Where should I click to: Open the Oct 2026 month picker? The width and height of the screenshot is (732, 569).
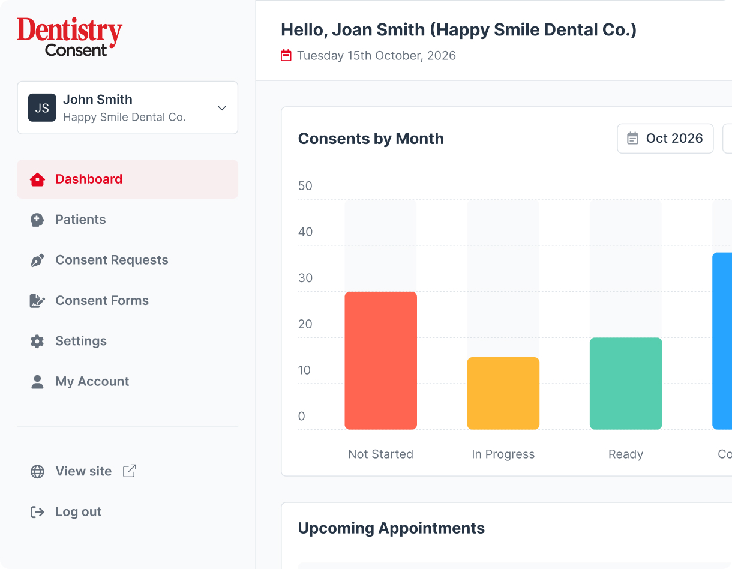(665, 139)
